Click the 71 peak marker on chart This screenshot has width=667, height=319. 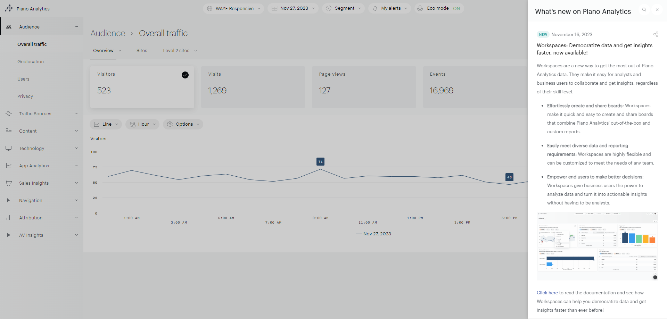(x=320, y=162)
